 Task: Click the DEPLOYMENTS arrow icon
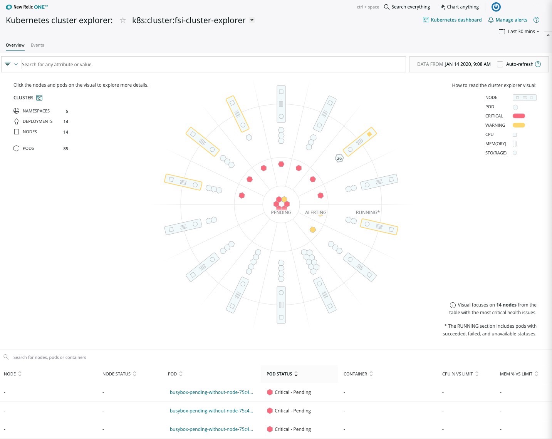(x=16, y=121)
